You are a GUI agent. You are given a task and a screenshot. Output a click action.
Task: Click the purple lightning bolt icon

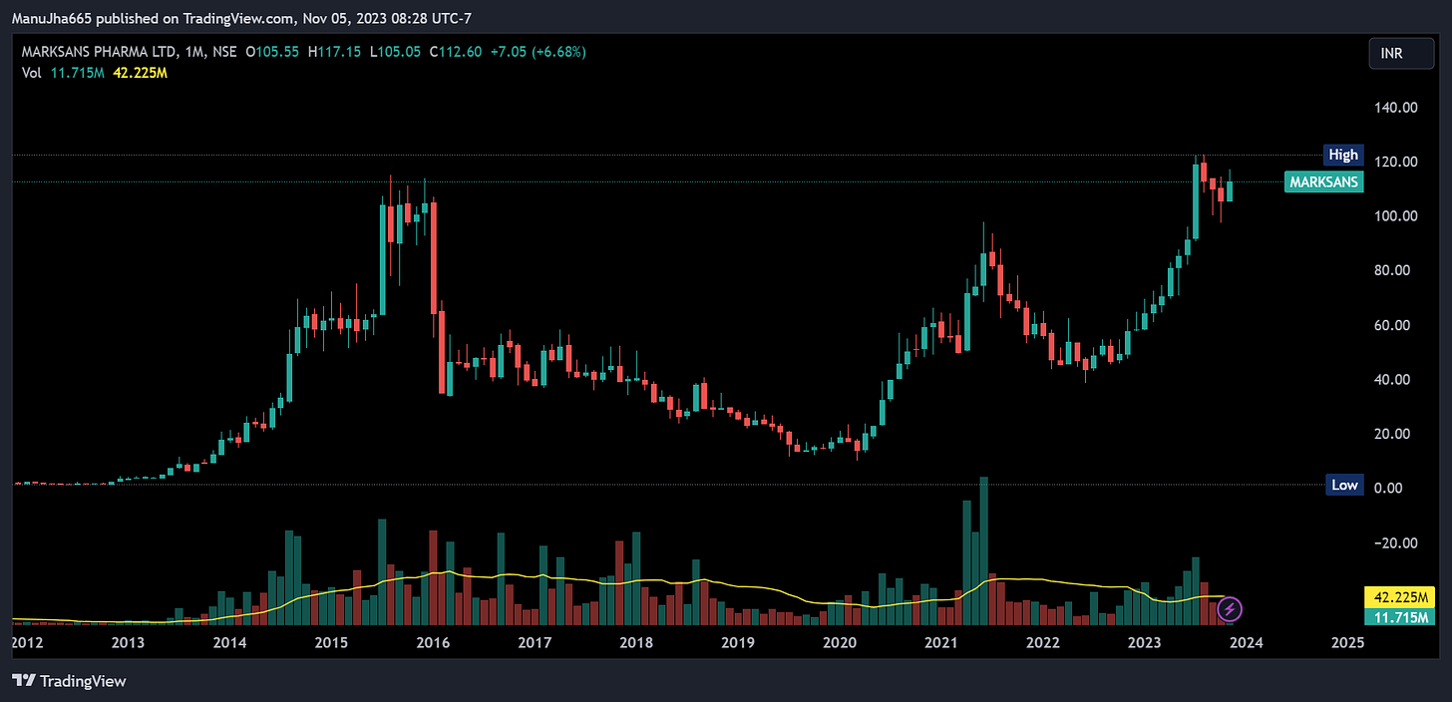[1230, 607]
